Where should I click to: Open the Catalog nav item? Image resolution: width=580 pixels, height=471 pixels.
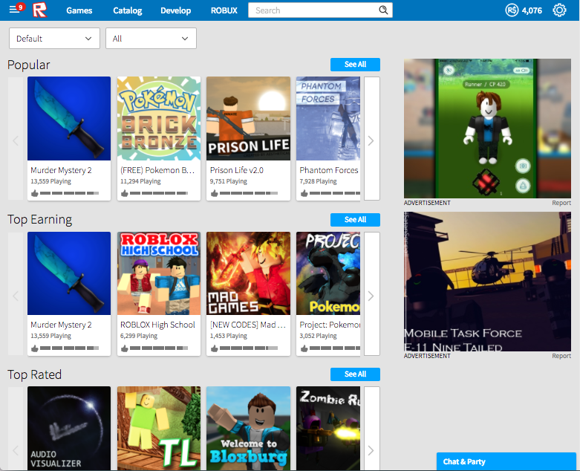click(128, 10)
